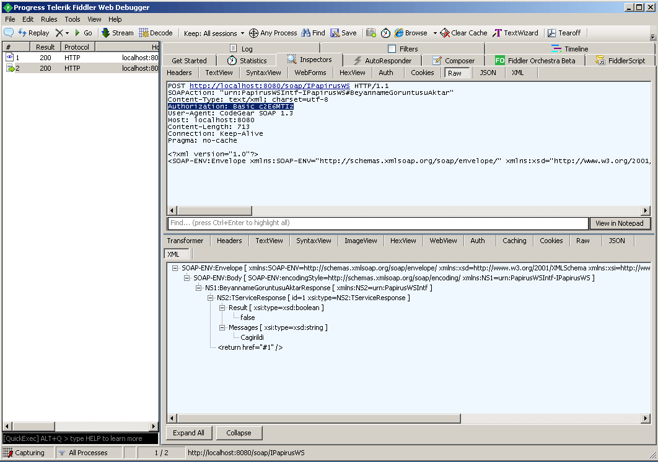Launch a browser via the Browse icon

(411, 33)
